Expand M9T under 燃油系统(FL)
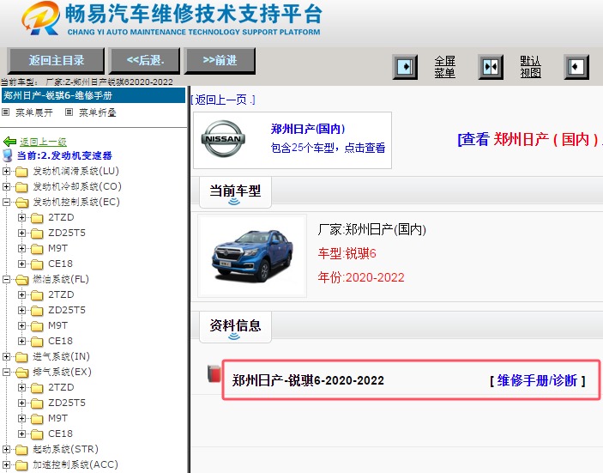Viewport: 603px width, 473px height. coord(22,325)
